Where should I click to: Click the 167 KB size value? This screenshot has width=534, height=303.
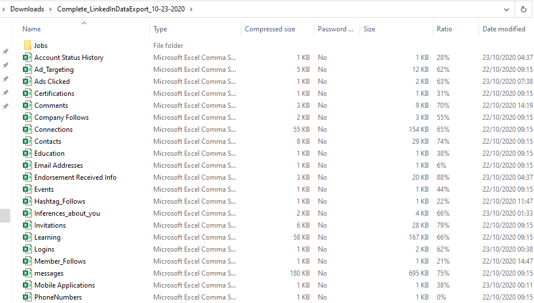coord(419,237)
